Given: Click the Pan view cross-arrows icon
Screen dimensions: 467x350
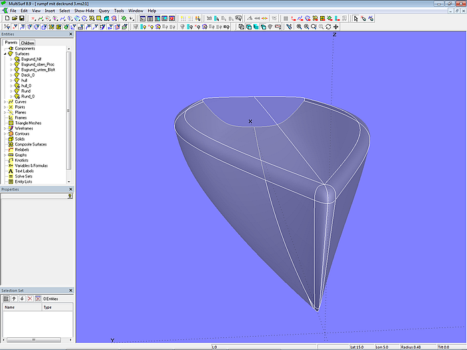Looking at the screenshot, I should click(336, 27).
